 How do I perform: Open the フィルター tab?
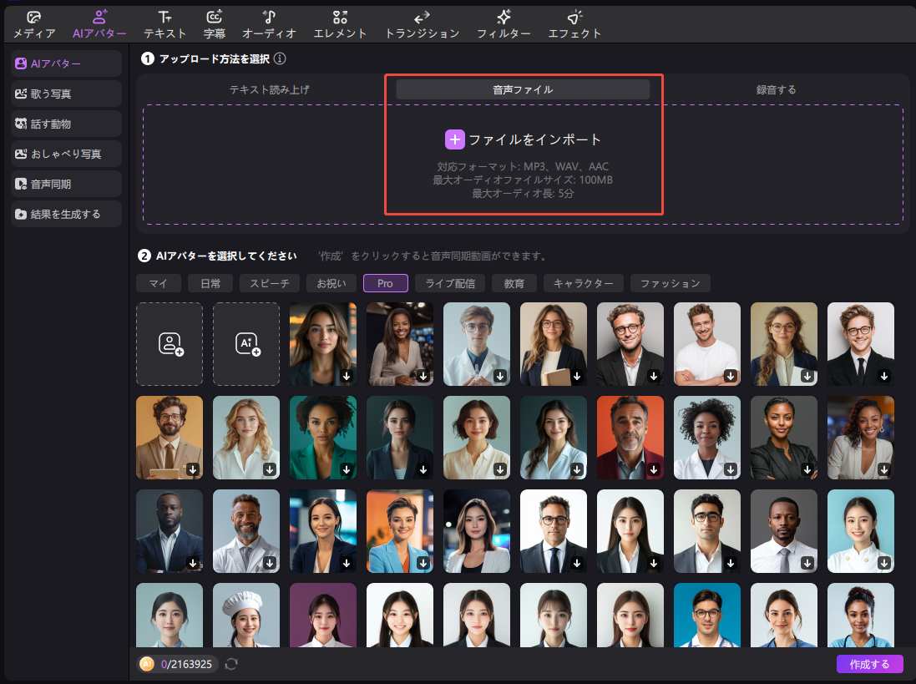click(x=504, y=25)
